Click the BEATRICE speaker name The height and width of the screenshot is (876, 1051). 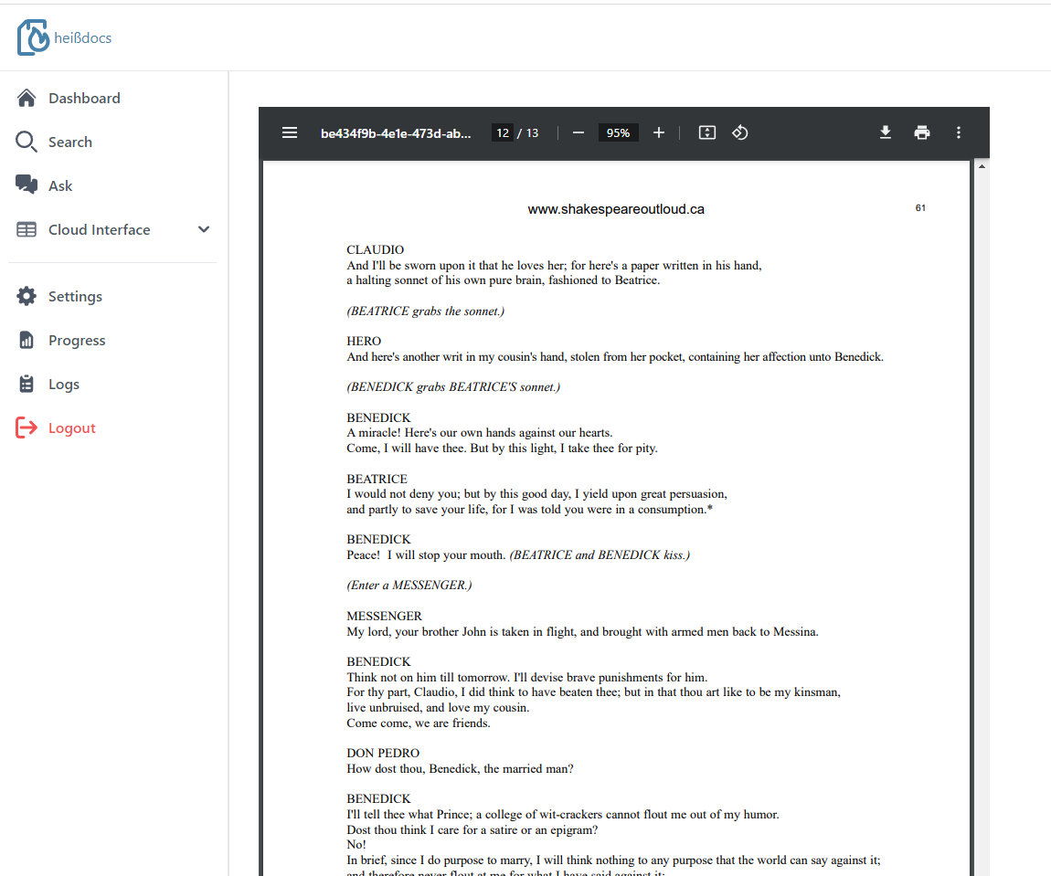pos(377,479)
